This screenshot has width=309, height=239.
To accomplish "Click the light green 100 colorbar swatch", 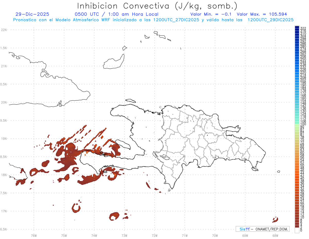I will pyautogui.click(x=297, y=125).
